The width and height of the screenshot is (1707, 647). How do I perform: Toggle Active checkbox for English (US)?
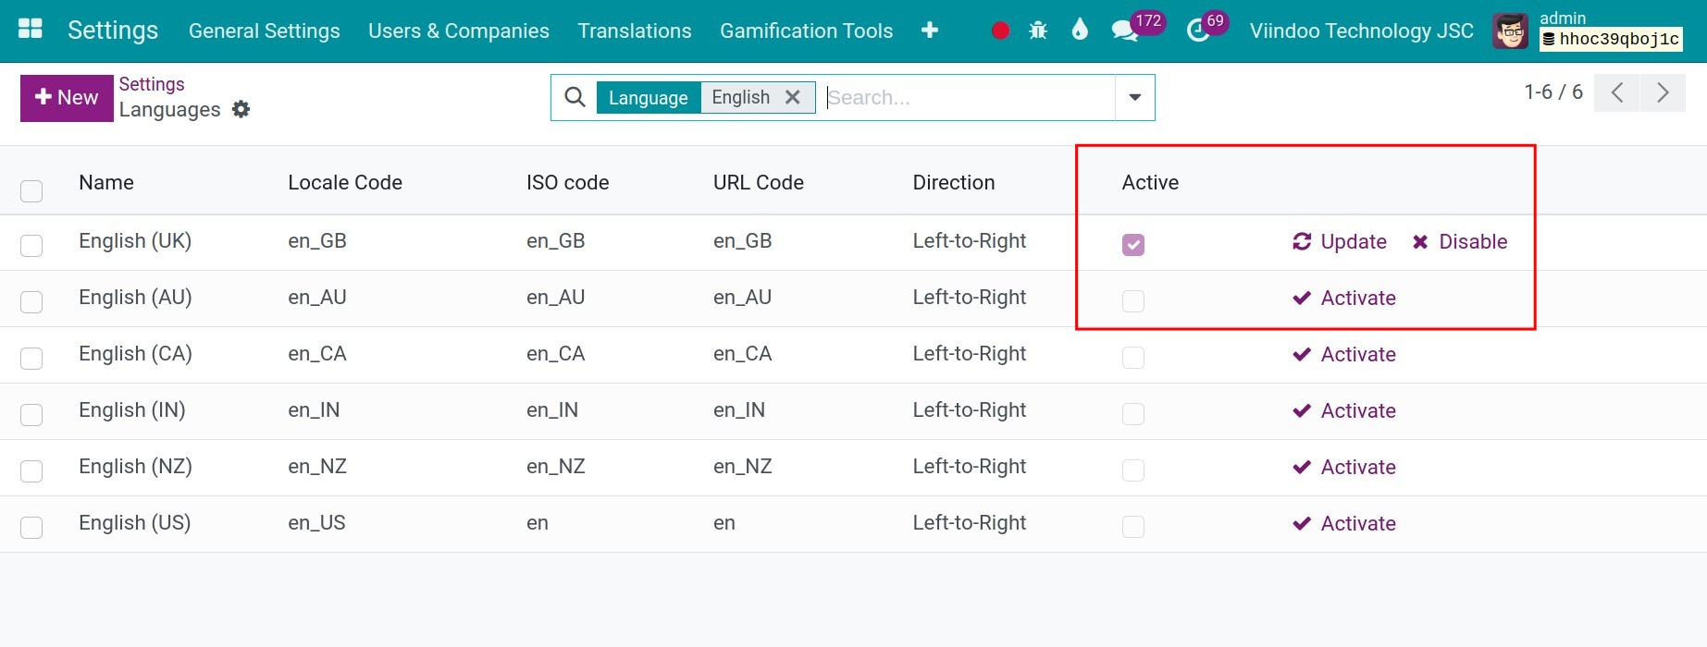1133,527
